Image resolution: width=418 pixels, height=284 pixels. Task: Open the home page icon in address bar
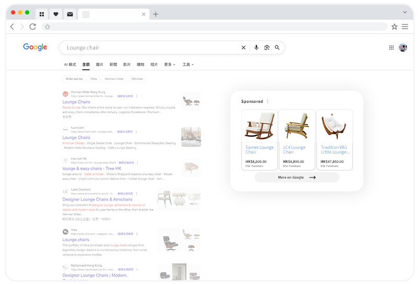tap(48, 27)
